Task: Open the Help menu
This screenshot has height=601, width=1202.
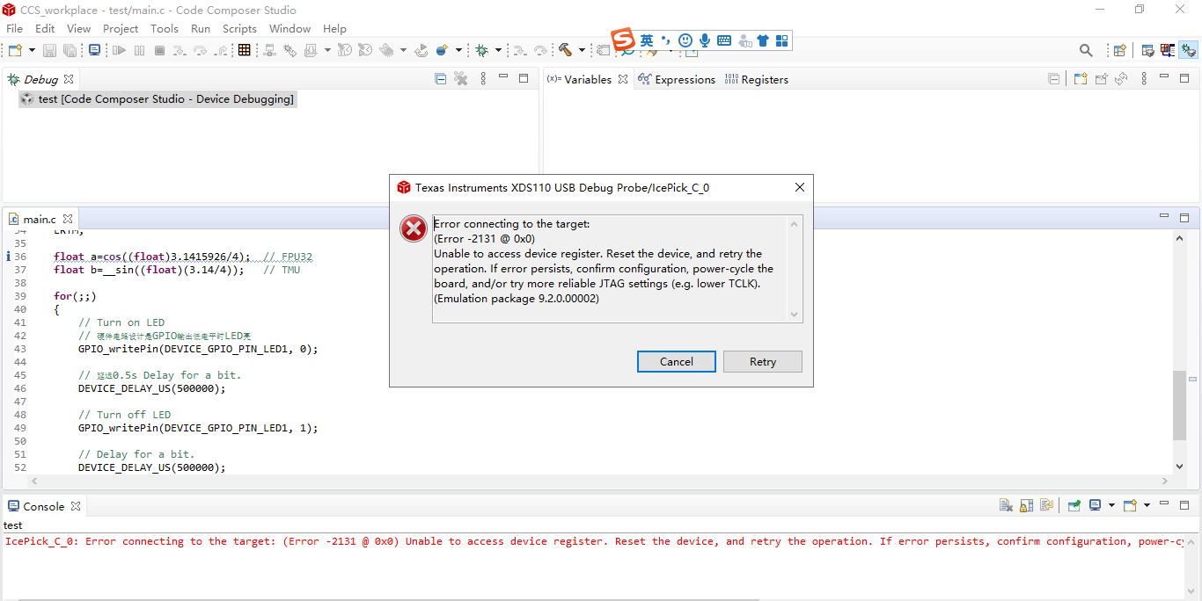Action: [334, 28]
